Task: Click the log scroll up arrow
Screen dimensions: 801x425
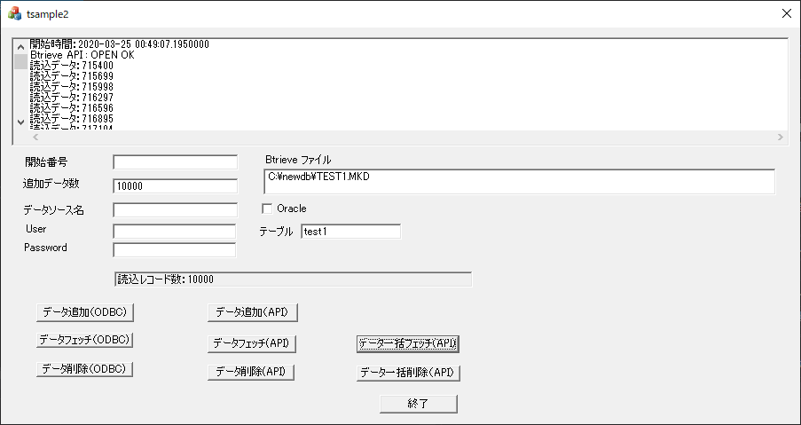Action: click(21, 46)
